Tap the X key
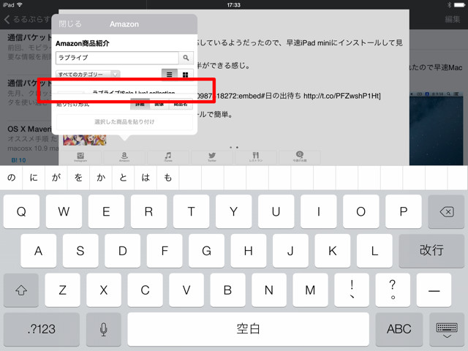This screenshot has width=468, height=351. click(104, 290)
